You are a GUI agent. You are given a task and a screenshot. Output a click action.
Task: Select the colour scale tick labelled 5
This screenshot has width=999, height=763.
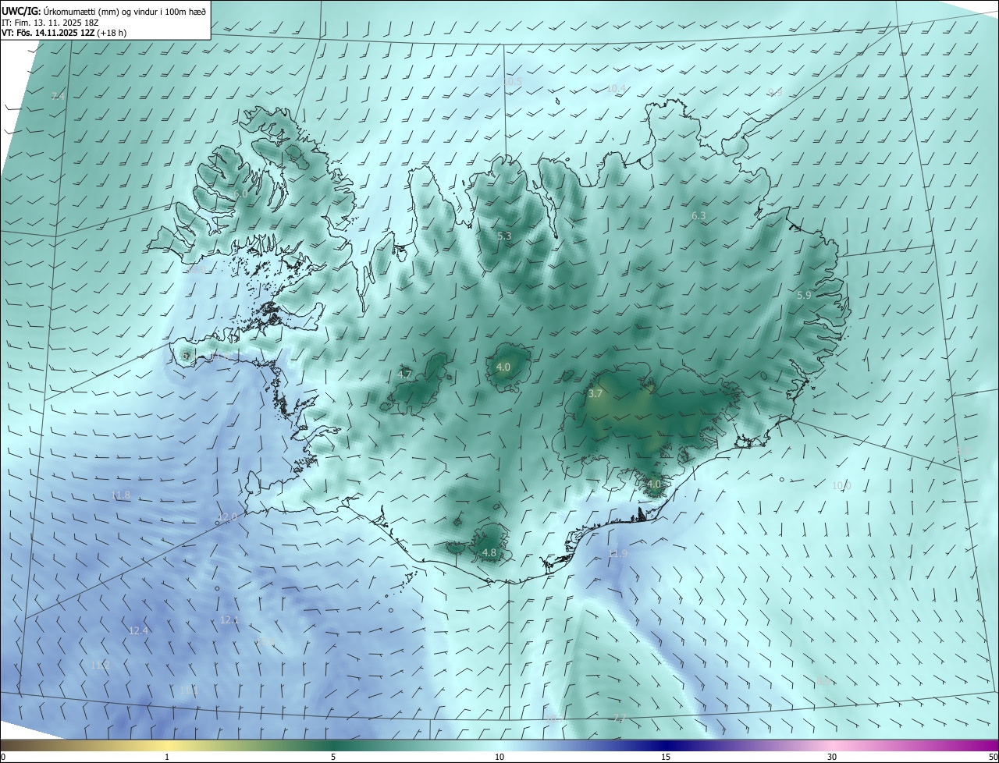(x=333, y=757)
